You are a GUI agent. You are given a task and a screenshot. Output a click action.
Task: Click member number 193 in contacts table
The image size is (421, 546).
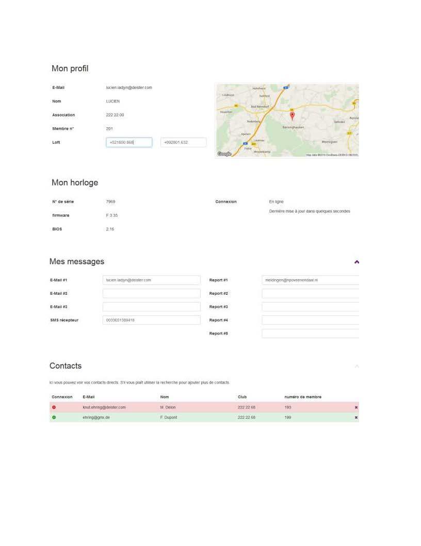(x=287, y=407)
